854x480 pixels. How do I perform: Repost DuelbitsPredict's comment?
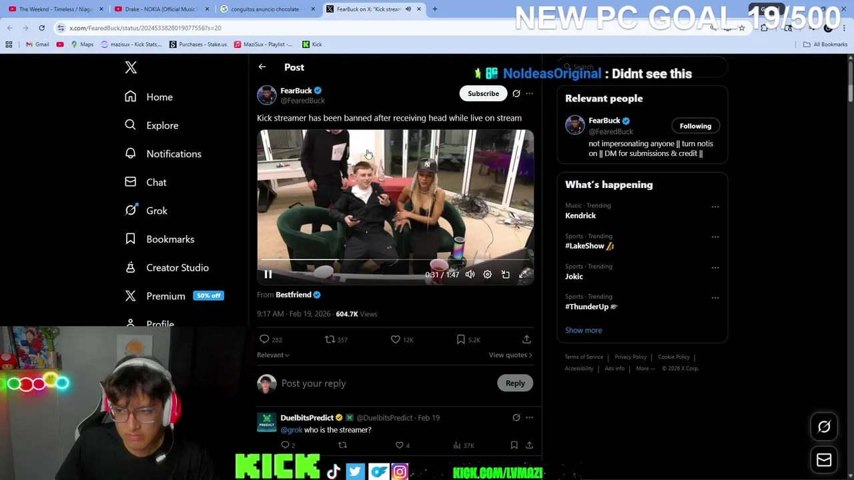pos(342,445)
